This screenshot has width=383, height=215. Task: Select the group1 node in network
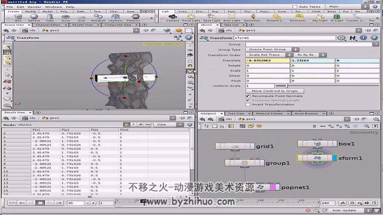coord(245,163)
